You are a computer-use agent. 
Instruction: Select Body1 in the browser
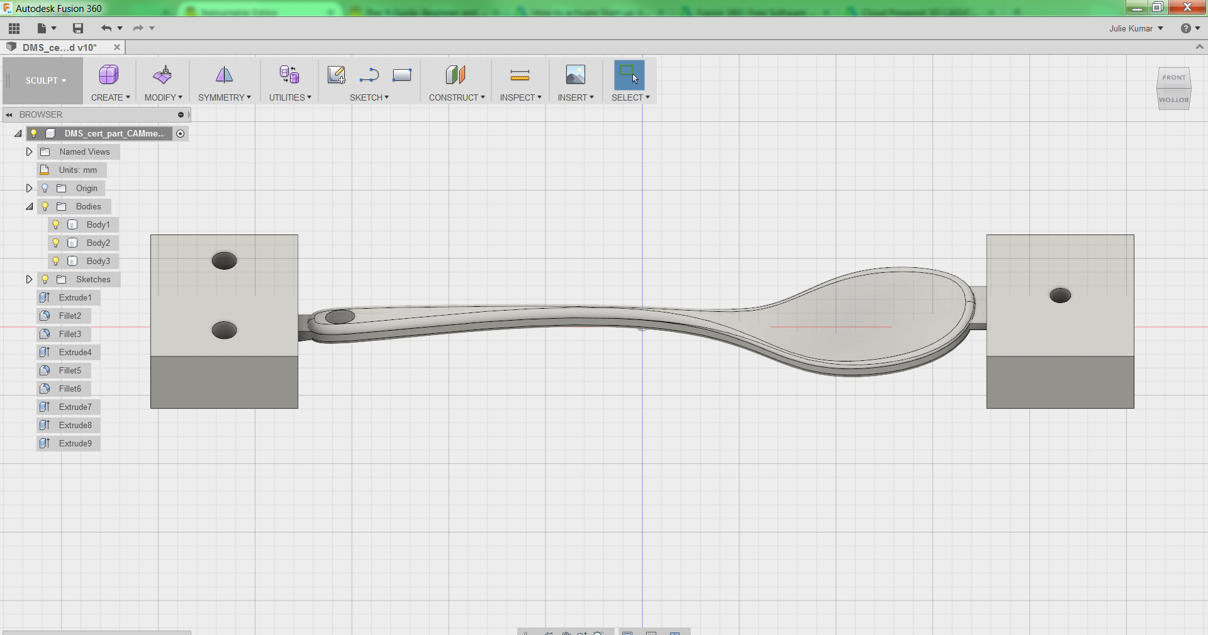[98, 224]
